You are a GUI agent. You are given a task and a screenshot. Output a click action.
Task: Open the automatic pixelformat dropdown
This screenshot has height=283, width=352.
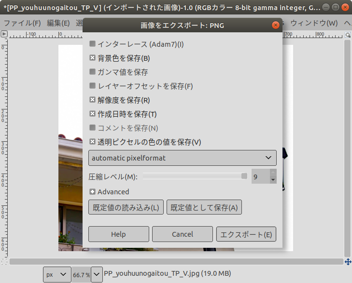pyautogui.click(x=183, y=158)
